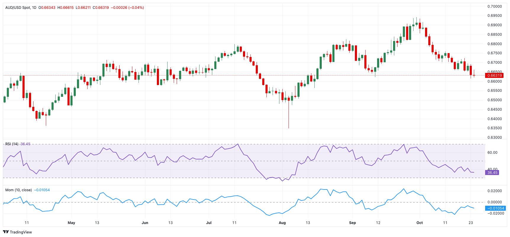This screenshot has height=237, width=510.
Task: Click the RSI (14) indicator label
Action: [x=12, y=144]
